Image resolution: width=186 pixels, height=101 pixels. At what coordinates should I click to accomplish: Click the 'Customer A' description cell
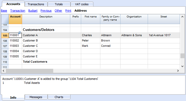(x=46, y=35)
